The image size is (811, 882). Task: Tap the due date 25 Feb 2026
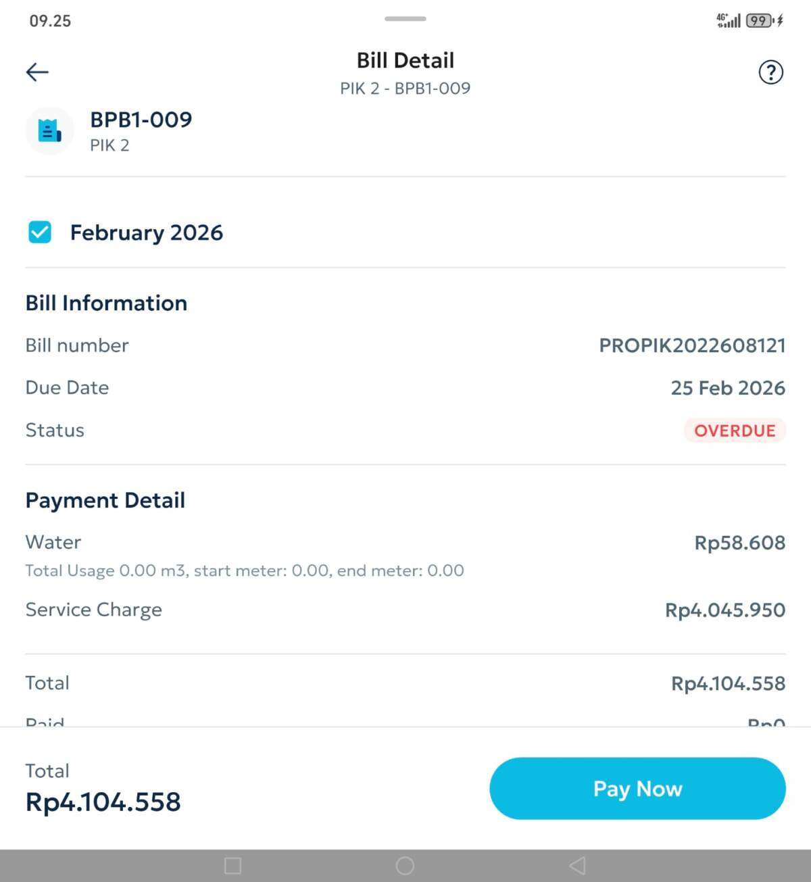tap(727, 388)
